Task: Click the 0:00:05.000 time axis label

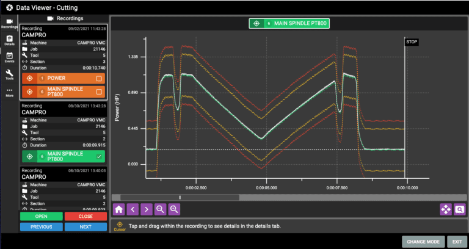Action: 266,188
